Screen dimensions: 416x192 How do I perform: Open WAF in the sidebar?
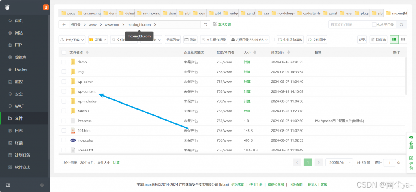point(19,106)
